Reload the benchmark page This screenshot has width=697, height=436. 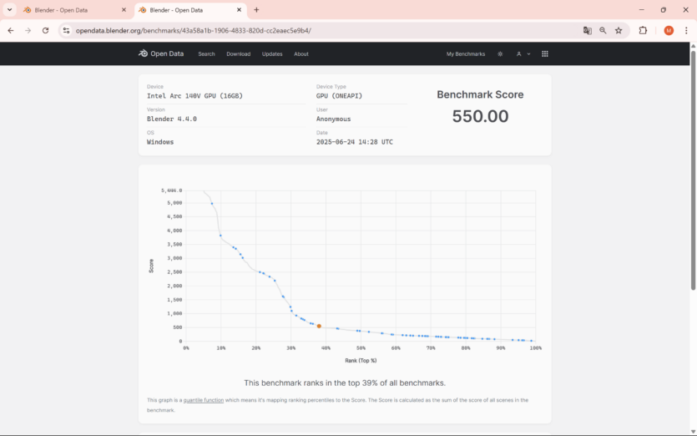click(x=45, y=31)
